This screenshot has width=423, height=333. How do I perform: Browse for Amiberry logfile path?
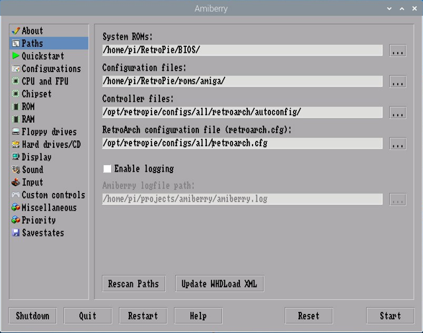tap(398, 200)
